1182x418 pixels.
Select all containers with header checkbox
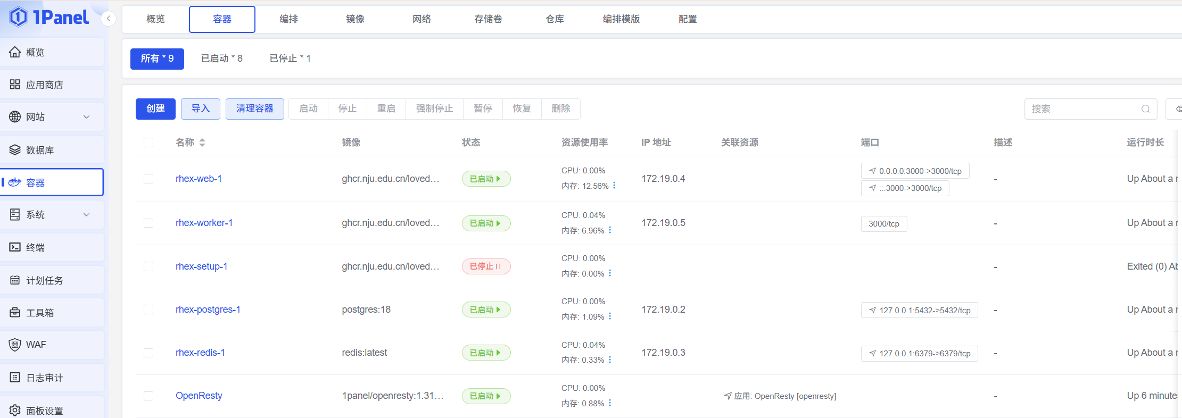click(x=148, y=143)
